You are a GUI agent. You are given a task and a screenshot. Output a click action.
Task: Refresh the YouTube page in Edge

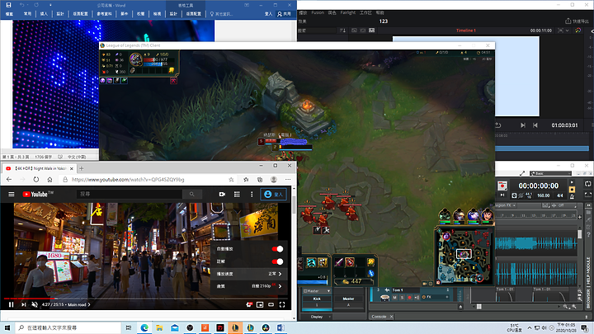pyautogui.click(x=35, y=180)
